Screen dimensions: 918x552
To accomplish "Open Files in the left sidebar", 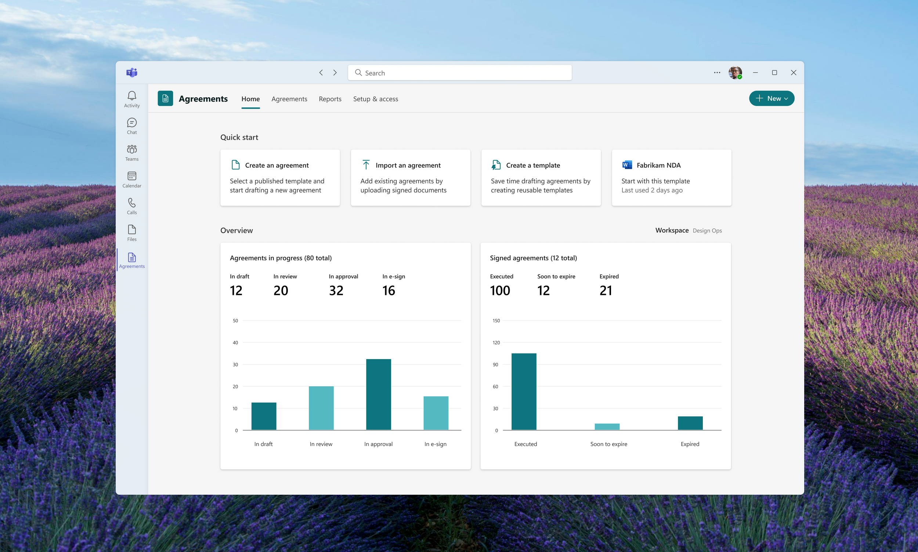I will (132, 233).
